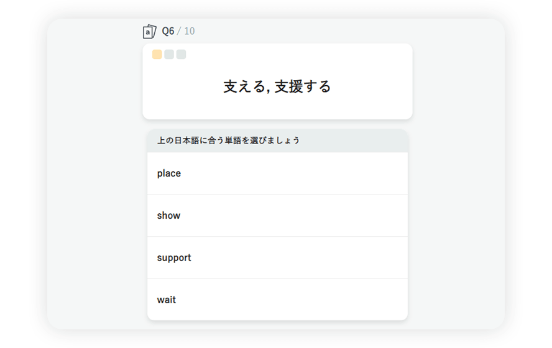The width and height of the screenshot is (552, 348).
Task: Click the yellow progress square
Action: click(157, 55)
